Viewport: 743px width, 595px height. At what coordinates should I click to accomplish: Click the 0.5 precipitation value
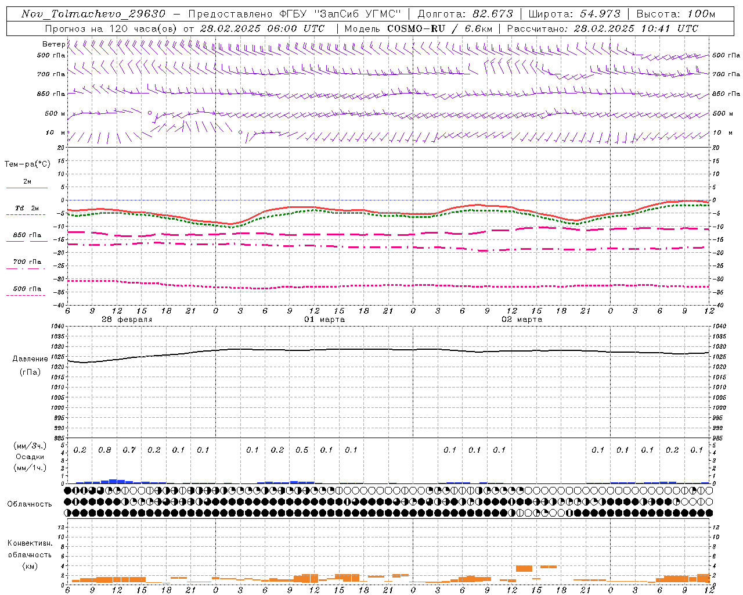click(302, 450)
